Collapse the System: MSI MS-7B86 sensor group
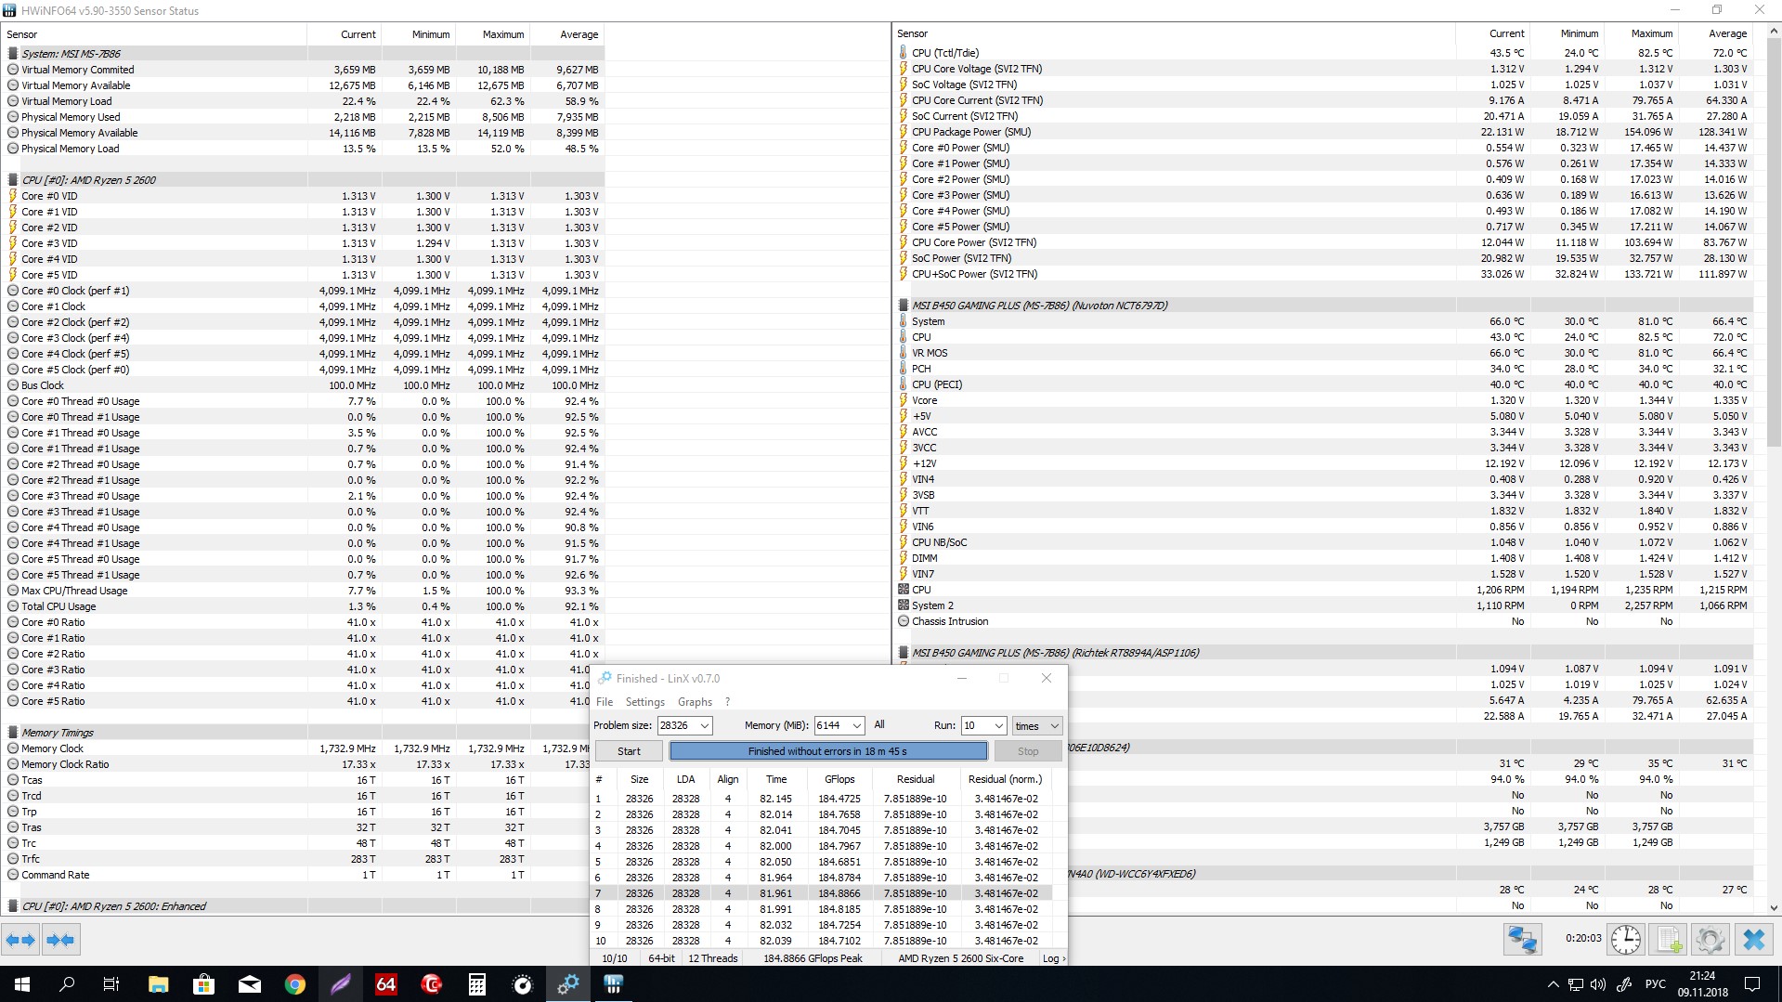Viewport: 1782px width, 1002px height. (x=13, y=54)
